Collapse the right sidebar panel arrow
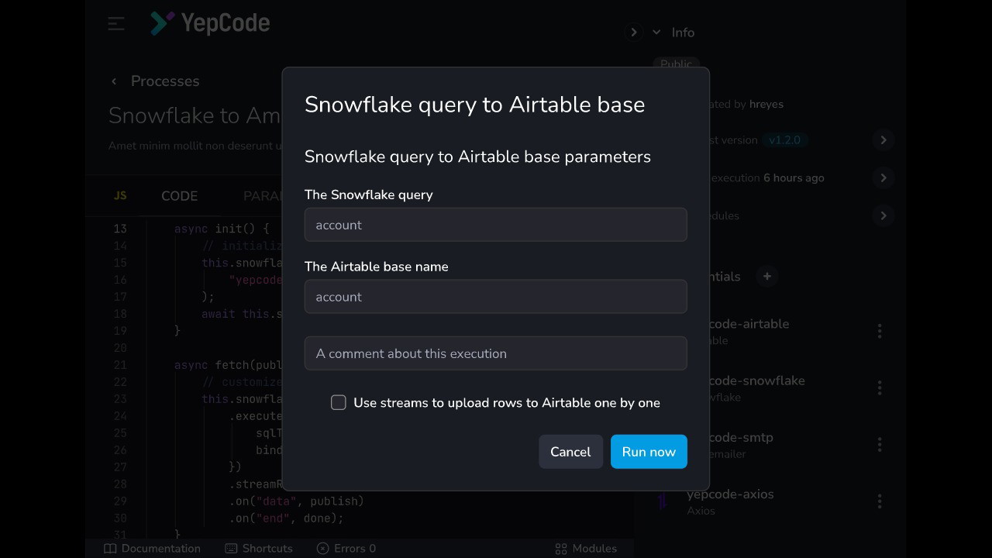Image resolution: width=992 pixels, height=558 pixels. (633, 33)
